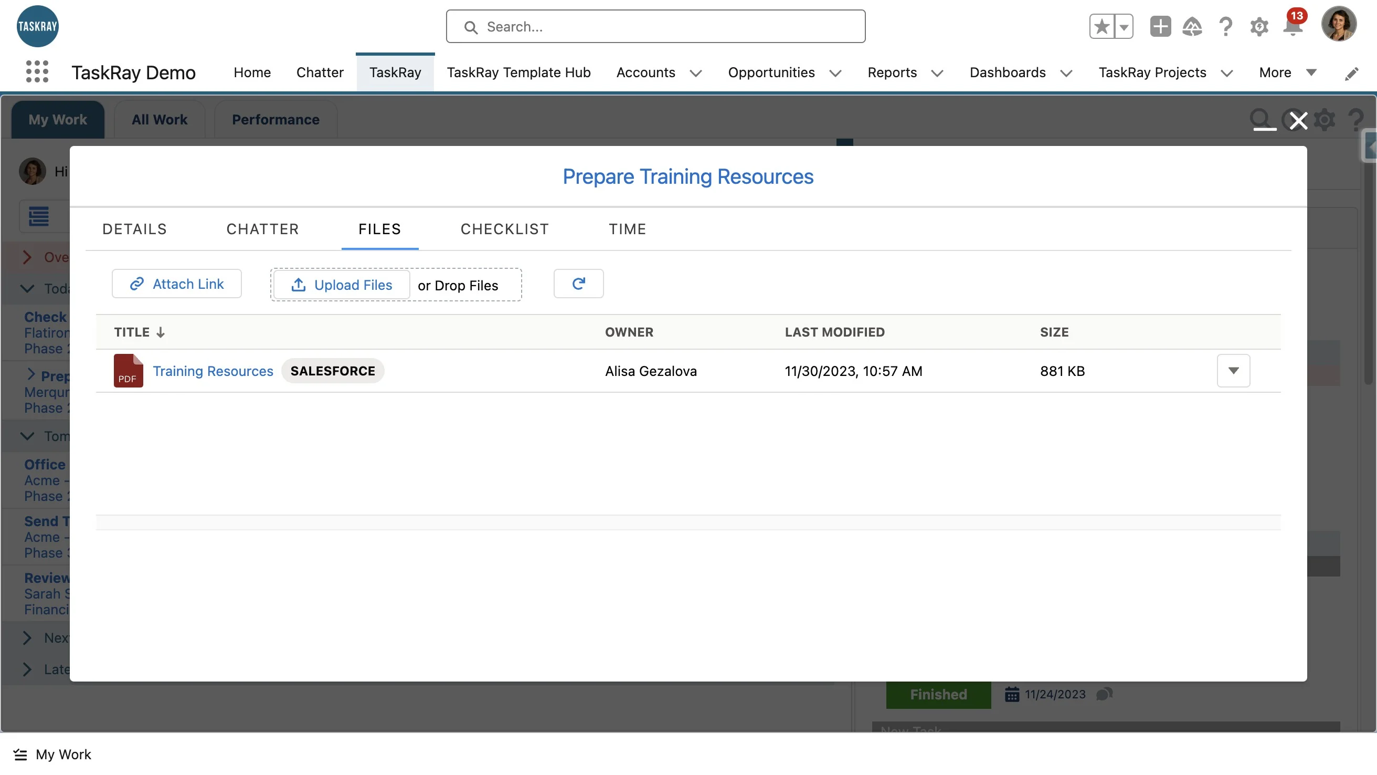Click the refresh files icon button
Screen dimensions: 1377x775
point(578,284)
